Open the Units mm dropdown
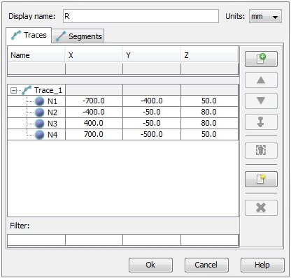Screen dimensions: 291x278 coord(265,16)
